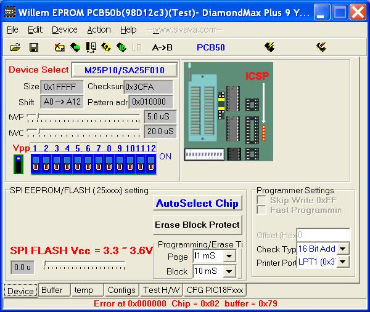
Task: Open the Printer Port dropdown
Action: tap(342, 262)
